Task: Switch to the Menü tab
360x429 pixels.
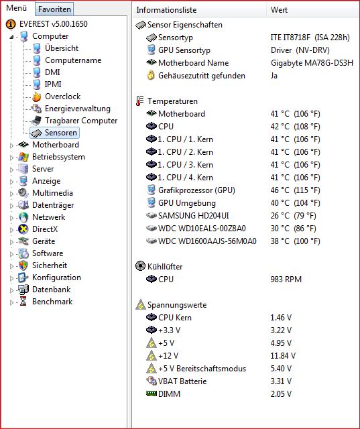Action: (17, 8)
